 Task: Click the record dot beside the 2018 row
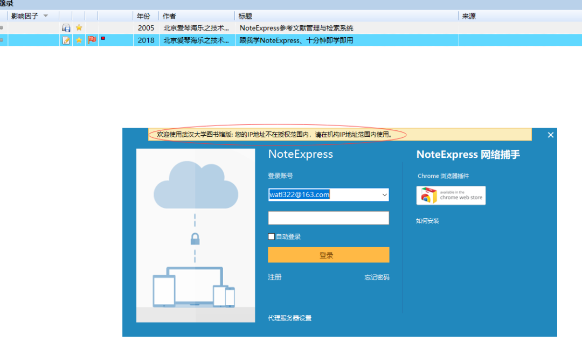pos(2,40)
